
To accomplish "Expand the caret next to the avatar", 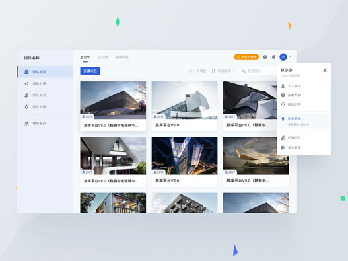I will tap(290, 57).
